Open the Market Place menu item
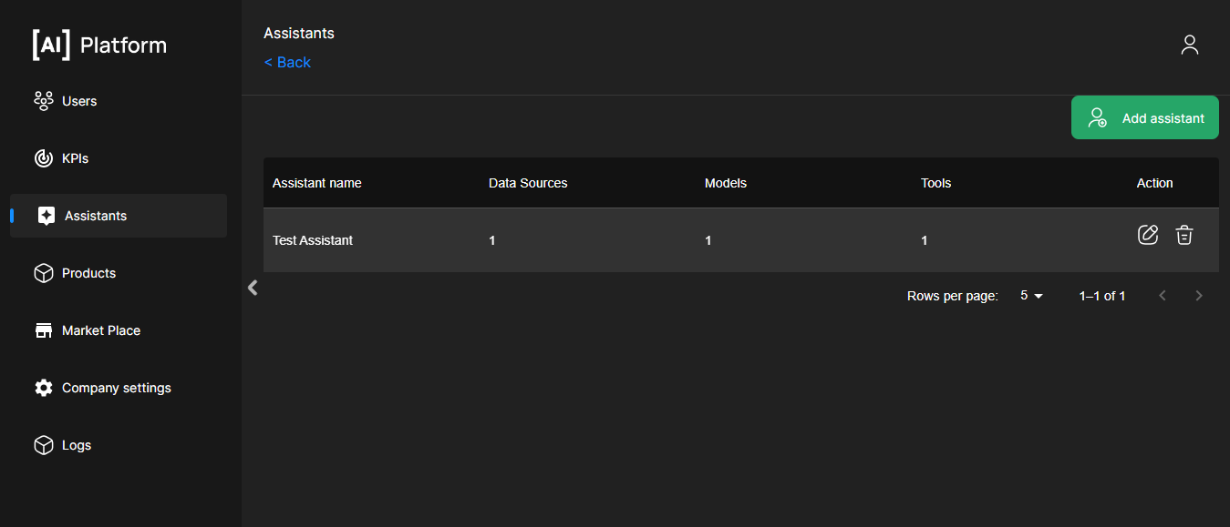 101,330
